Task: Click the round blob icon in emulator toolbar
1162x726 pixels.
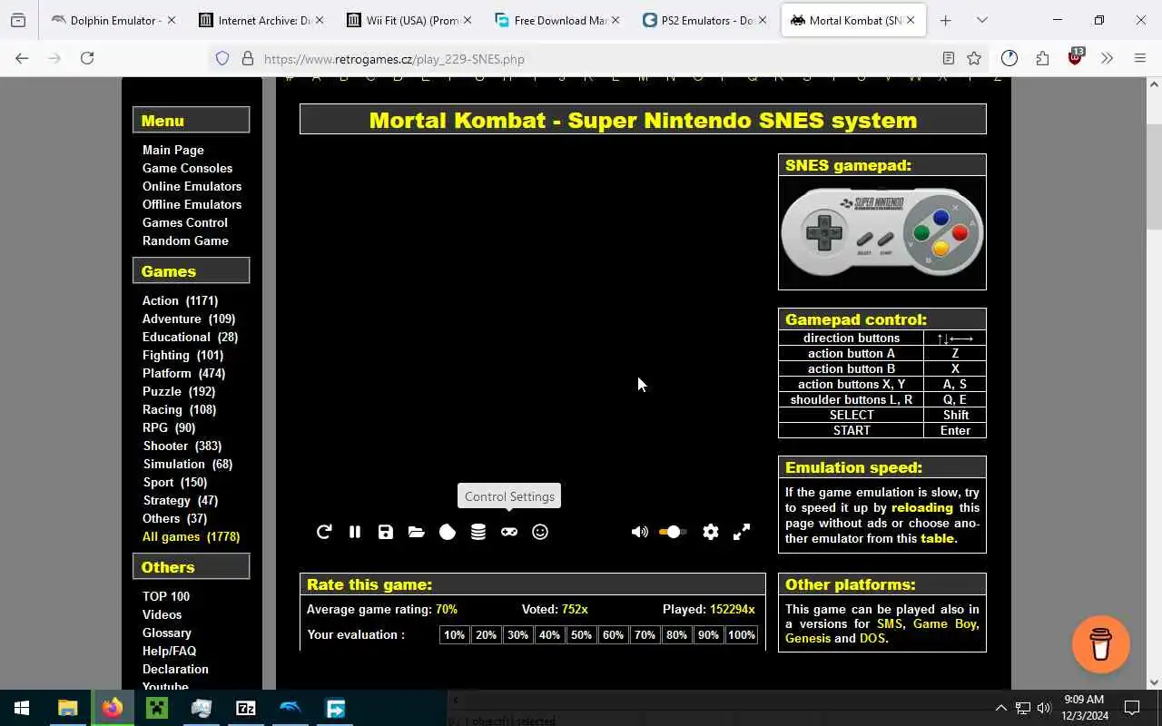Action: [448, 532]
